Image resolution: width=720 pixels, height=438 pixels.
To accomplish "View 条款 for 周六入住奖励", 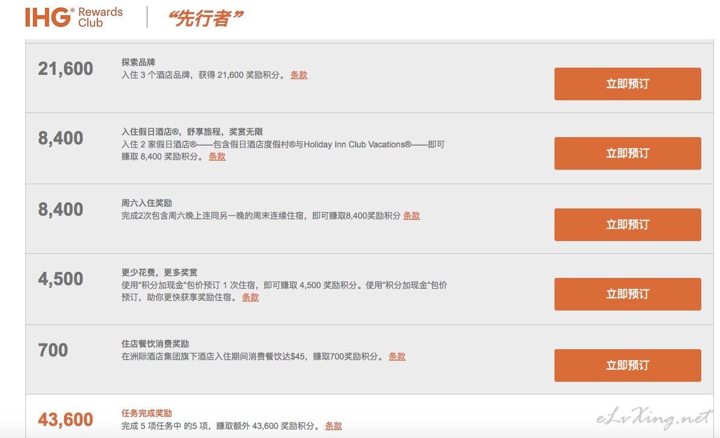I will coord(412,216).
